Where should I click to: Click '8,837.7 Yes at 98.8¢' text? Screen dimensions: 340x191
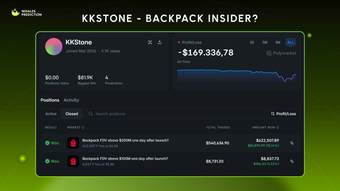coord(98,164)
